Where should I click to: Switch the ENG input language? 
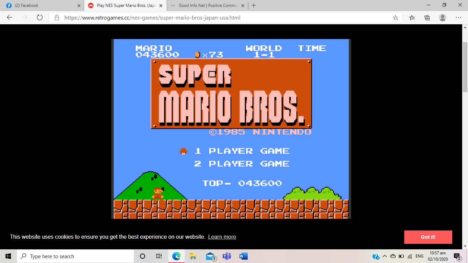tap(419, 256)
